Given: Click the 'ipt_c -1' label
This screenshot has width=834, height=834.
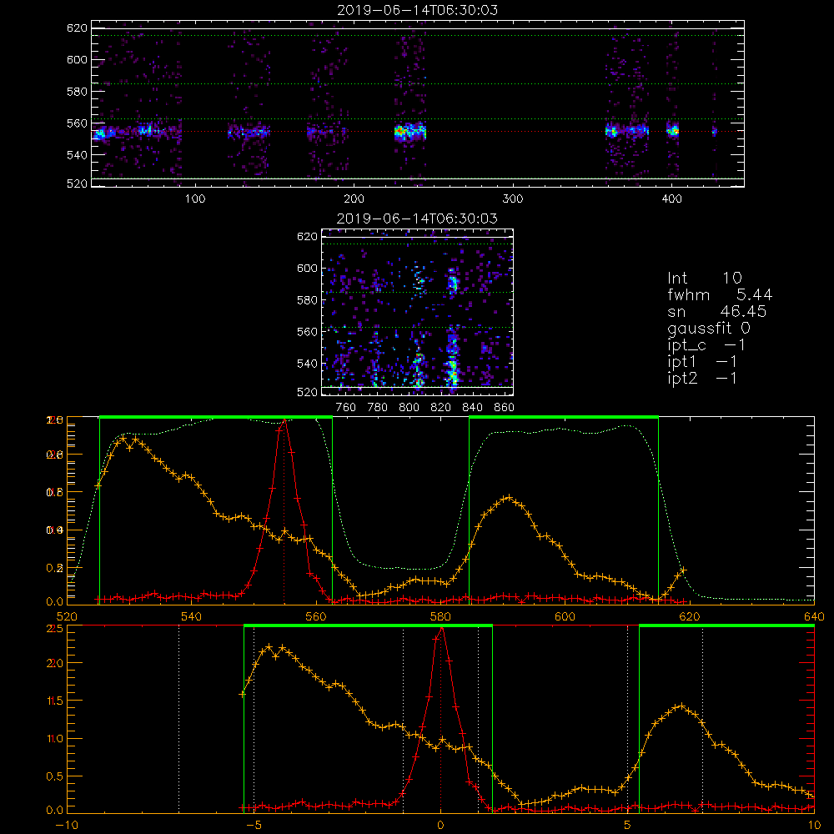Looking at the screenshot, I should pos(706,345).
